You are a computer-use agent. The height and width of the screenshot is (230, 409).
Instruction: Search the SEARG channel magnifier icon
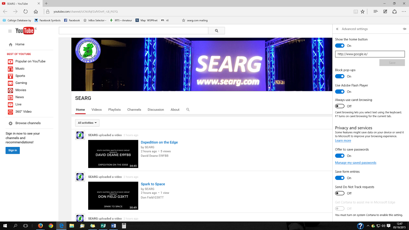click(188, 110)
